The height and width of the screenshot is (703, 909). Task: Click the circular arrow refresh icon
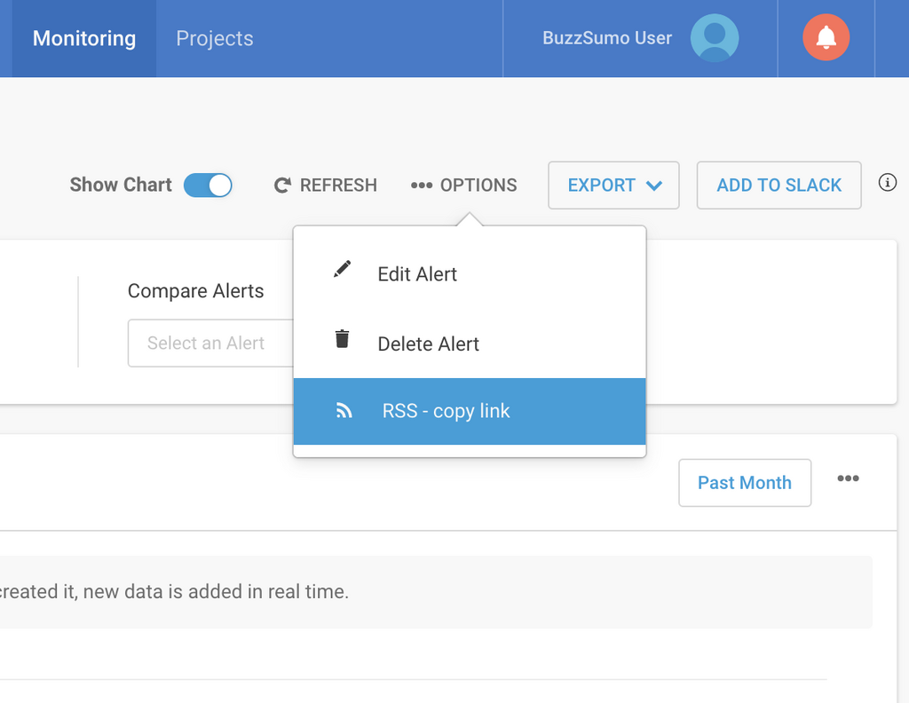tap(282, 186)
